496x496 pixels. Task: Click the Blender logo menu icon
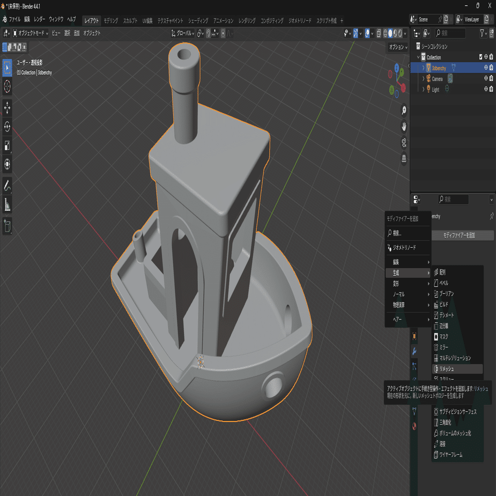pyautogui.click(x=4, y=20)
